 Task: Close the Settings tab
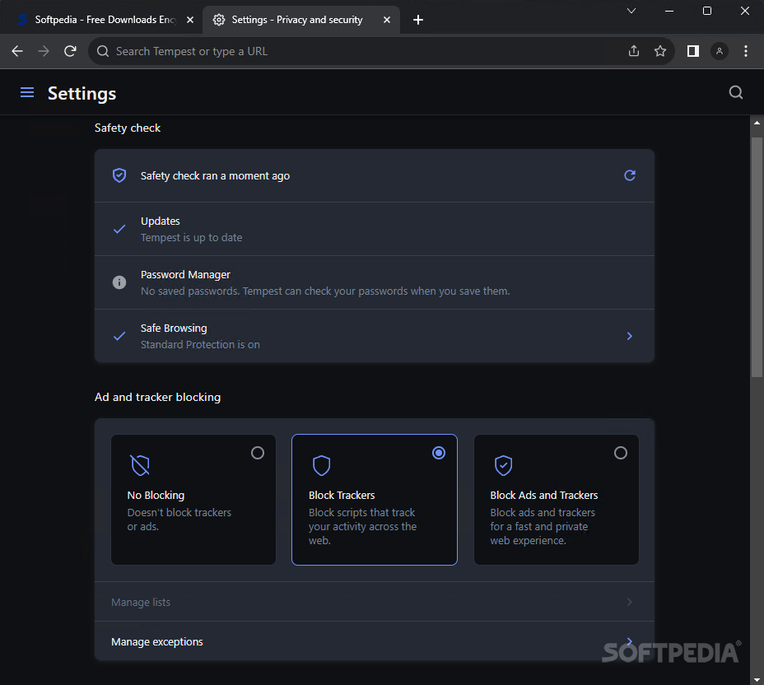[x=387, y=20]
